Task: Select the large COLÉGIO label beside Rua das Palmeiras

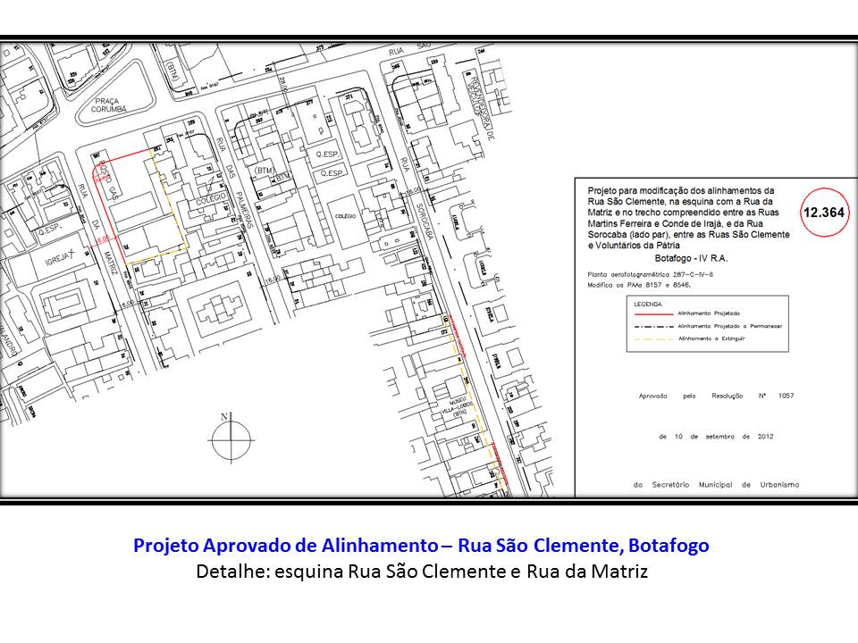Action: tap(211, 199)
